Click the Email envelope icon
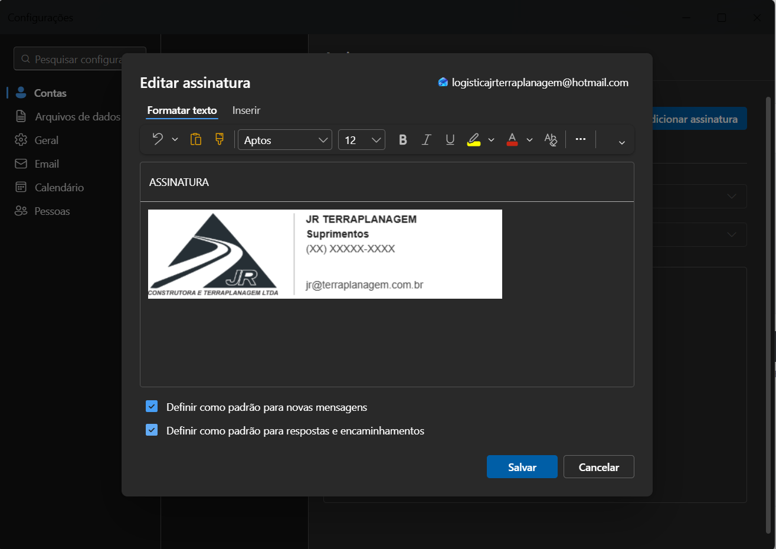This screenshot has width=776, height=549. pyautogui.click(x=21, y=164)
